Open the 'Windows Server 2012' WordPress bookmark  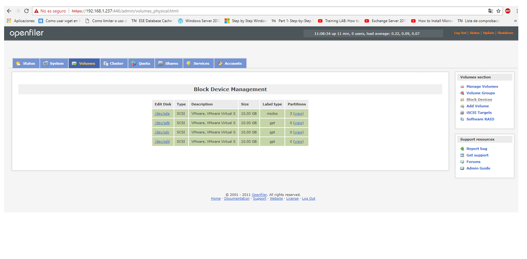[199, 21]
